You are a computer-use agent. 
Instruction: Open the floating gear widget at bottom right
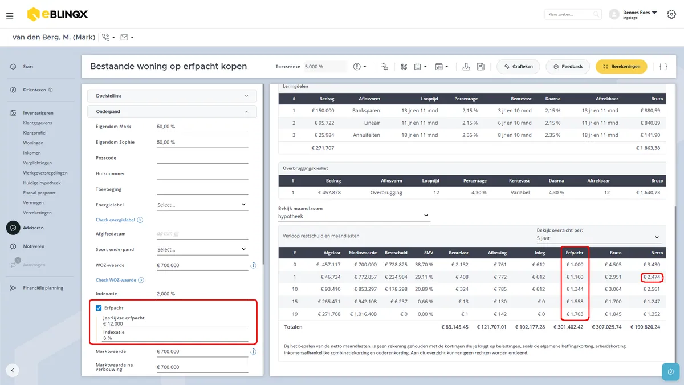click(670, 371)
